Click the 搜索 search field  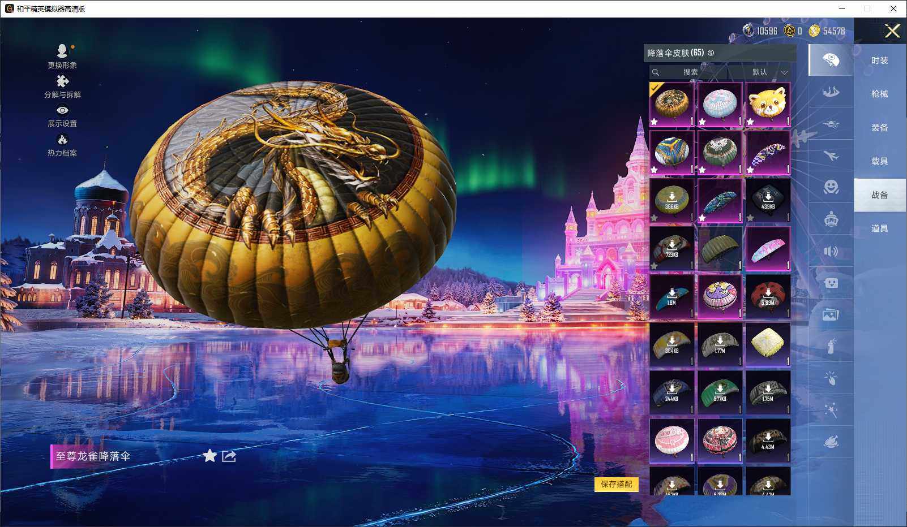[688, 72]
